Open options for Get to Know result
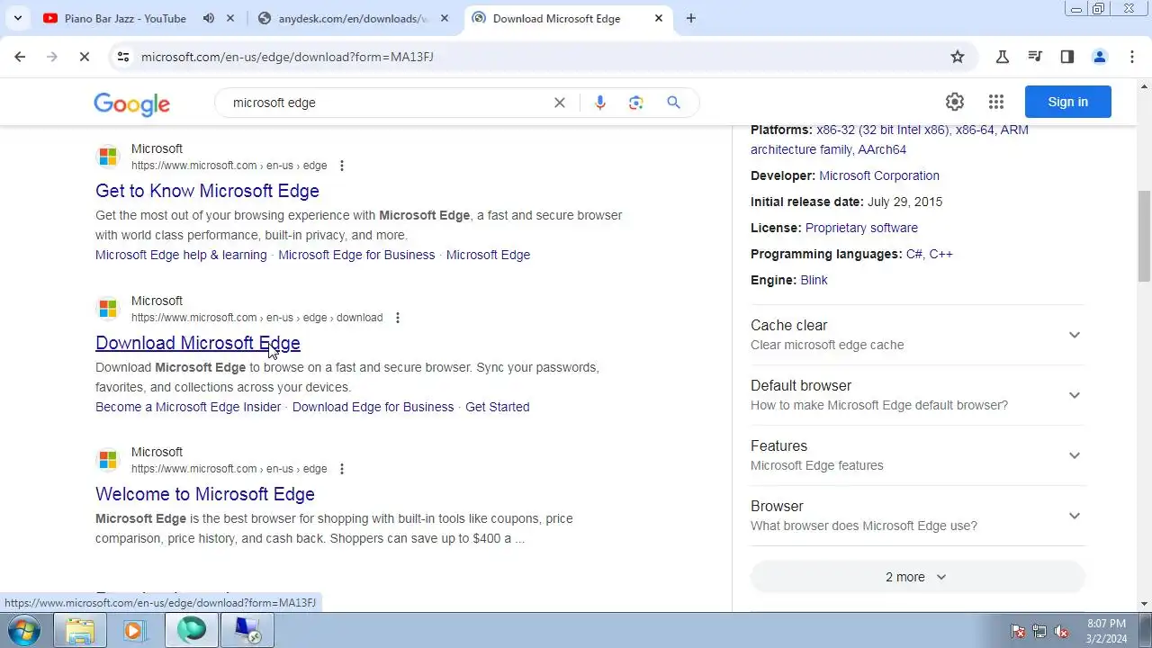This screenshot has height=648, width=1152. pyautogui.click(x=342, y=166)
